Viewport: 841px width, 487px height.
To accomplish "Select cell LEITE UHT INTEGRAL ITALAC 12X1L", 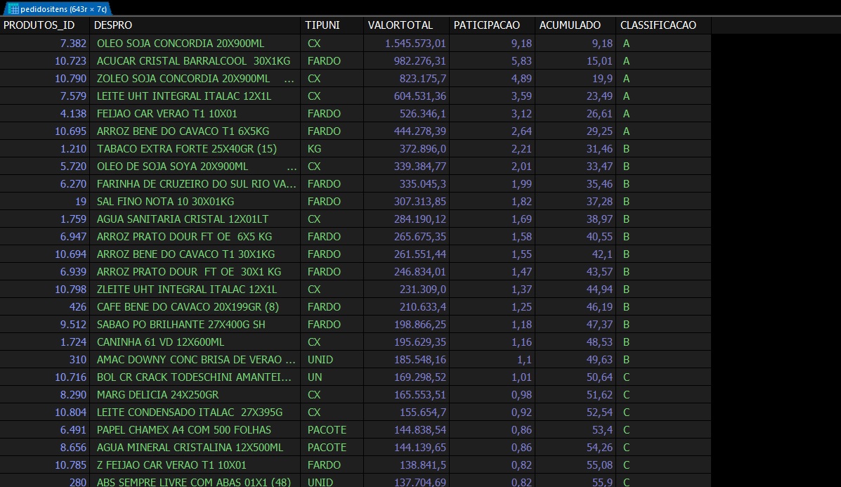I will tap(195, 96).
